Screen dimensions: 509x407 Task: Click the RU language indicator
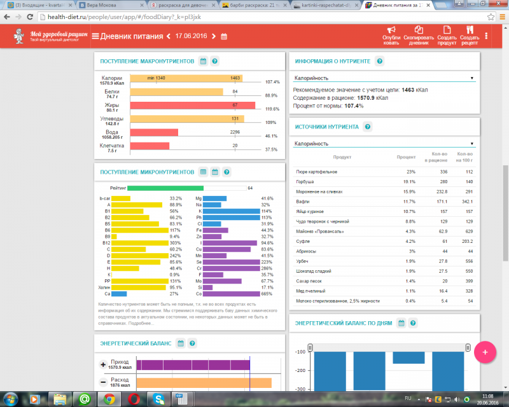408,398
